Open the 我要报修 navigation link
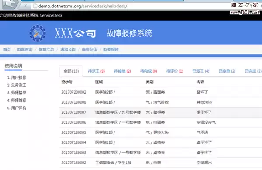Screen dimensions: 262x170 click(x=111, y=49)
